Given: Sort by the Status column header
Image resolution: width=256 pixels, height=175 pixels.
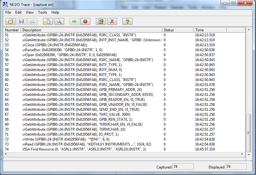Looking at the screenshot, I should point(178,30).
